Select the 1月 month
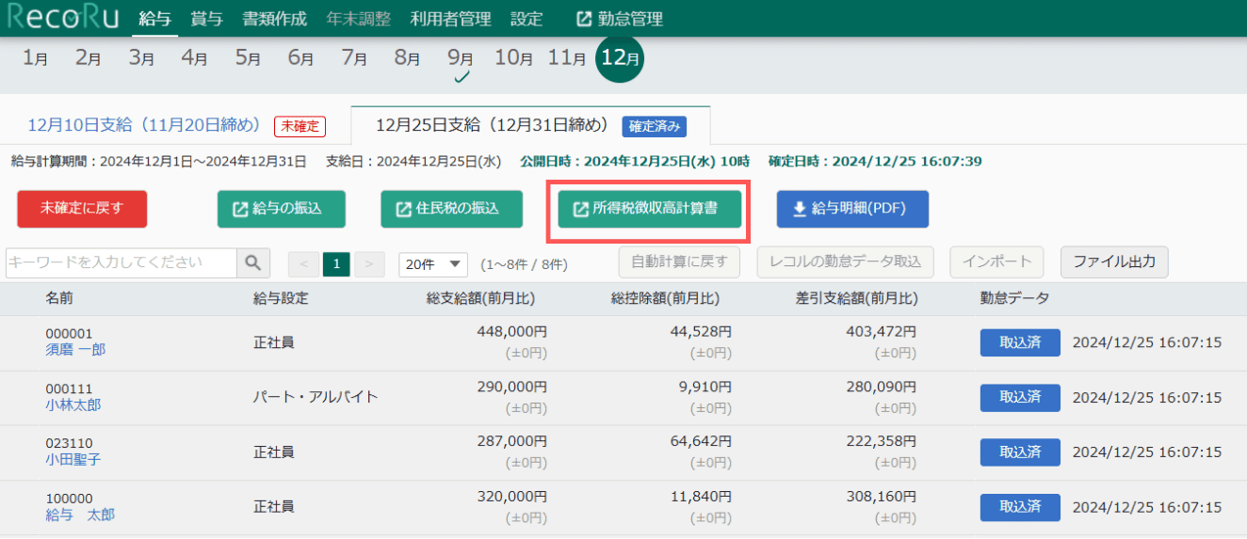 click(x=36, y=58)
